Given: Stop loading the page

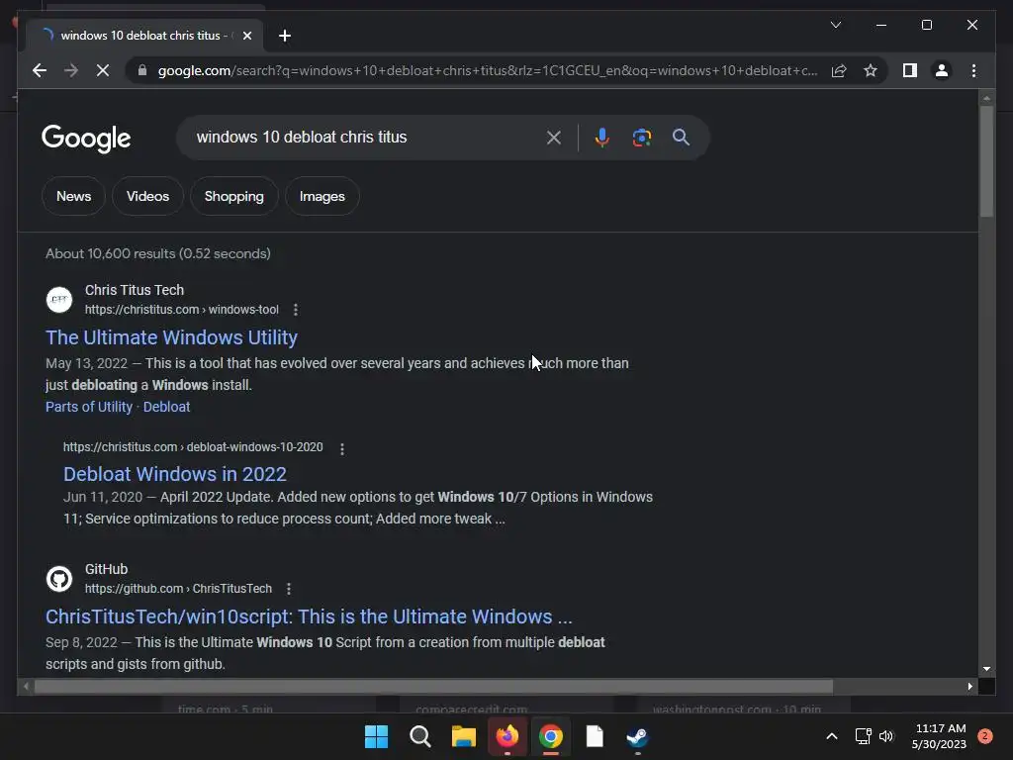Looking at the screenshot, I should click(103, 70).
